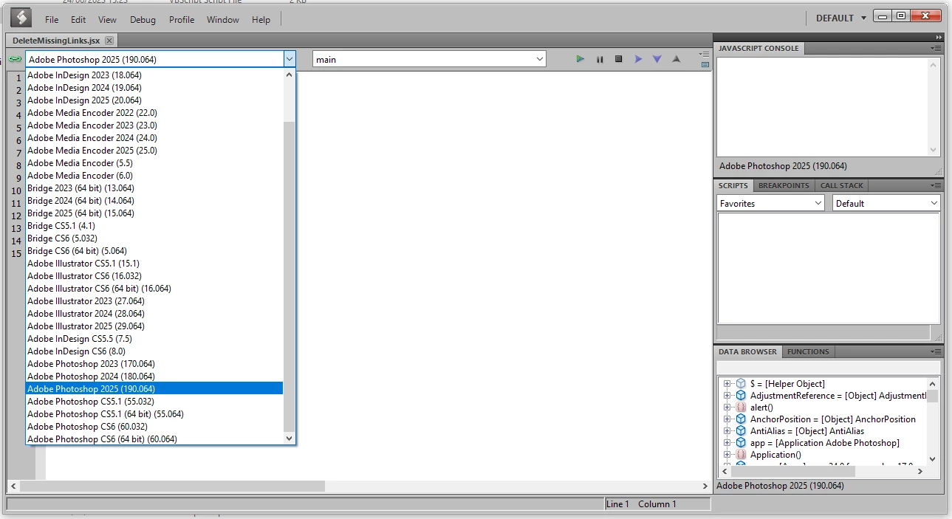Click the small blue panel icon below flyout

[x=705, y=64]
